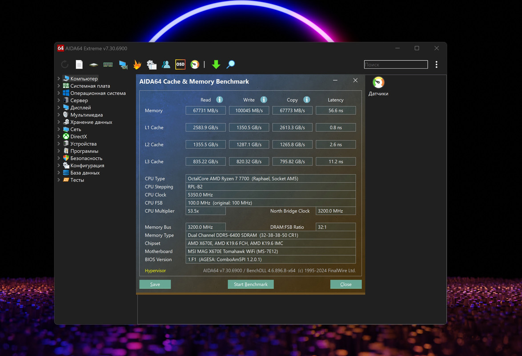
Task: Select the Дисплей tree node
Action: click(80, 108)
